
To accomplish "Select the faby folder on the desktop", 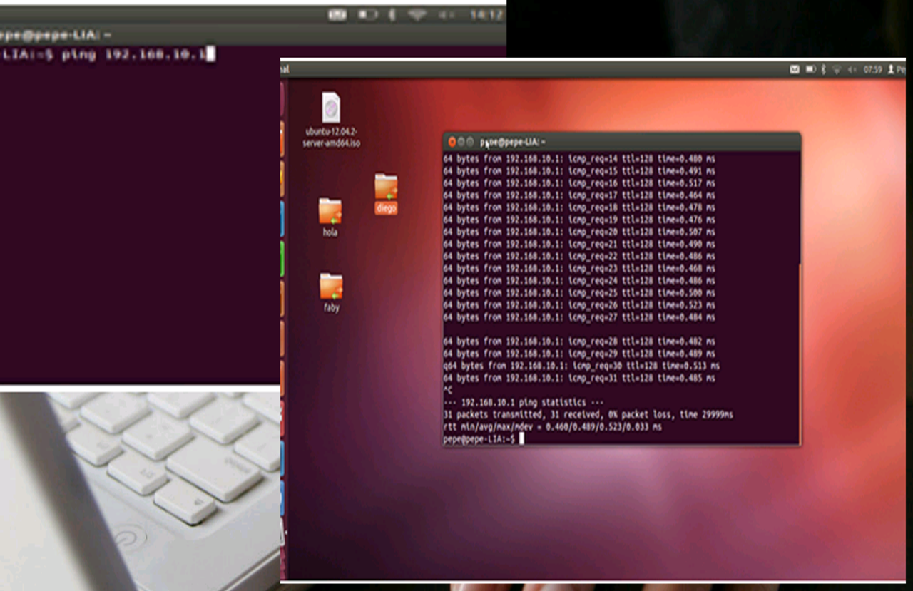I will [331, 286].
